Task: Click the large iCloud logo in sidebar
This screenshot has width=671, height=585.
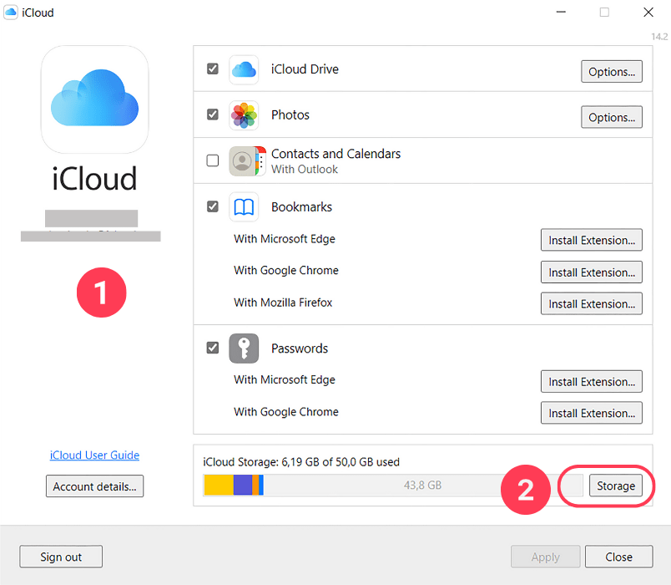Action: pos(94,99)
